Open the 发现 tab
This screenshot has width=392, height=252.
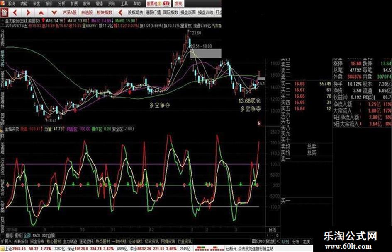click(x=178, y=3)
